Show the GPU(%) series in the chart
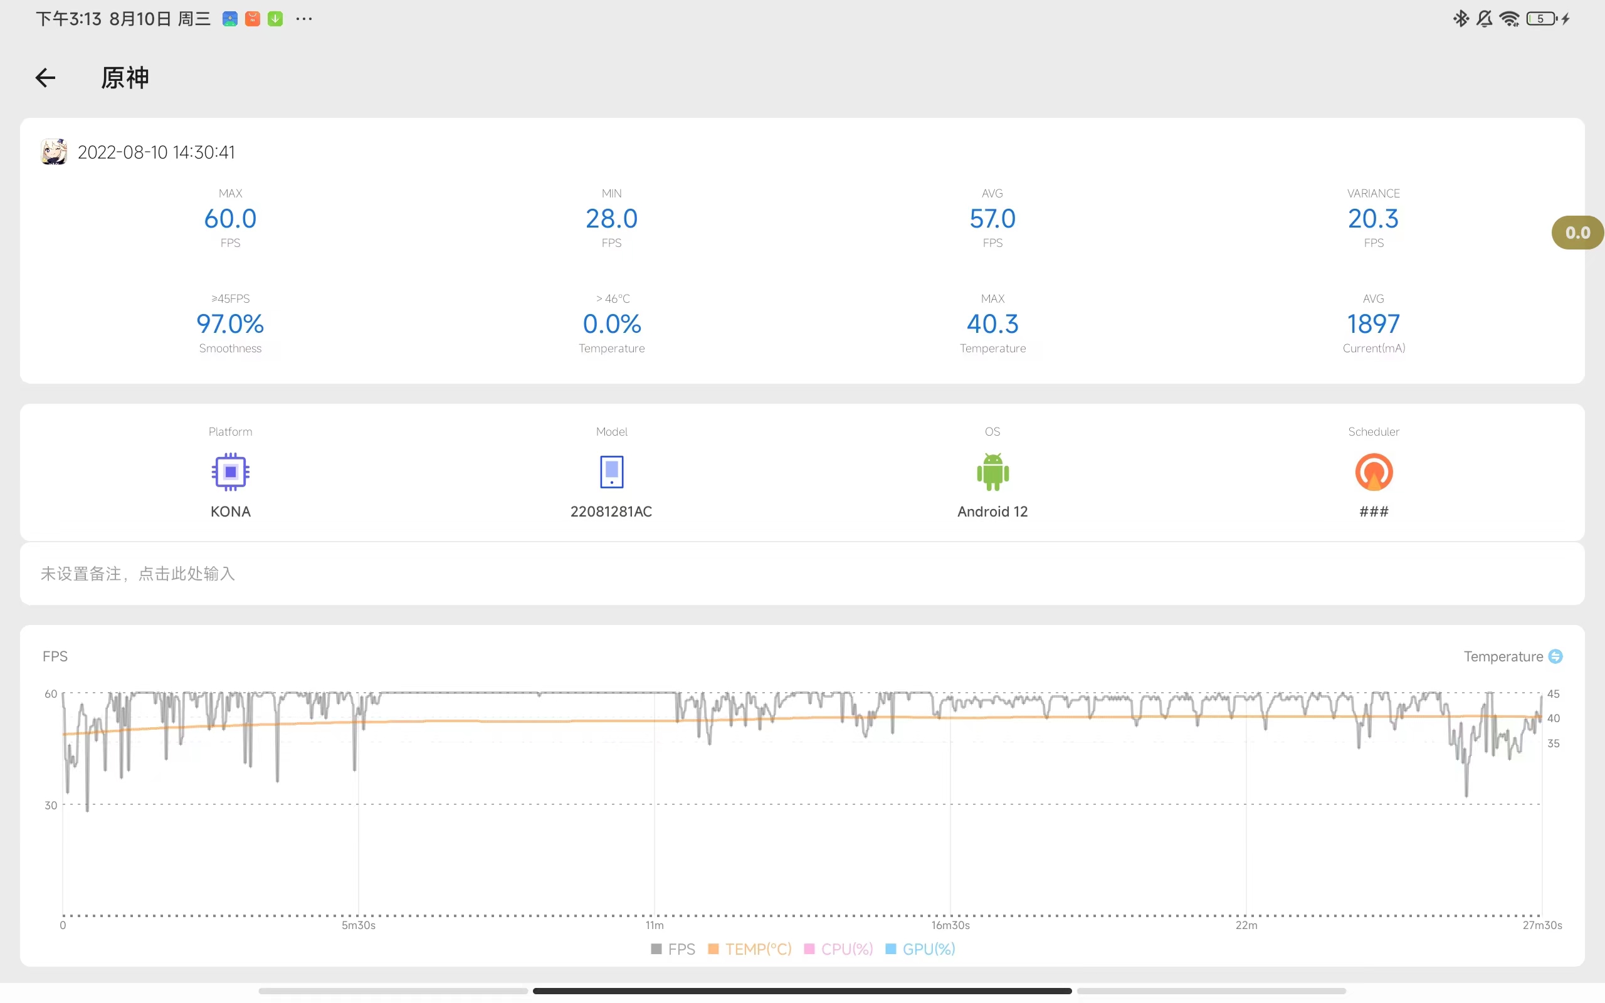This screenshot has height=1003, width=1605. click(920, 948)
